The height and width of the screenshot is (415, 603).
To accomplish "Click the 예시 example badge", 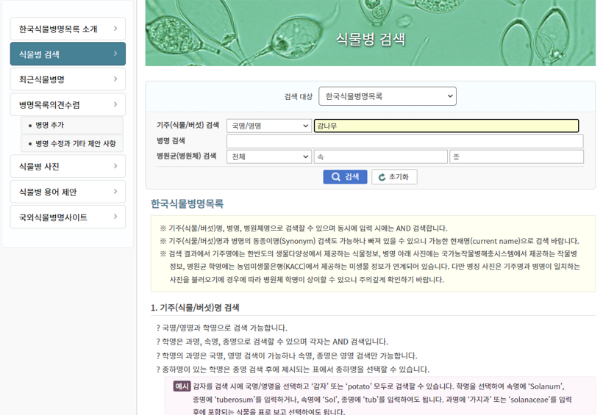I will click(x=182, y=386).
